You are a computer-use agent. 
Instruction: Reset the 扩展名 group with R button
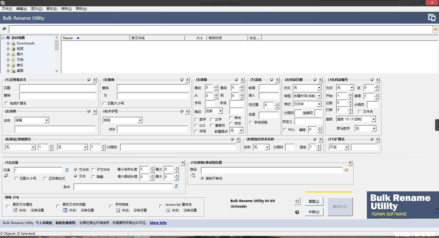click(x=378, y=140)
